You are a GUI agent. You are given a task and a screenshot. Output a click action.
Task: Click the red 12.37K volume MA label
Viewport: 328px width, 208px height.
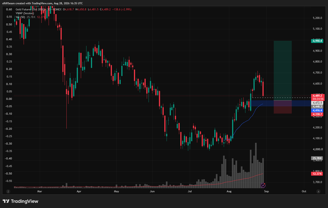317,174
